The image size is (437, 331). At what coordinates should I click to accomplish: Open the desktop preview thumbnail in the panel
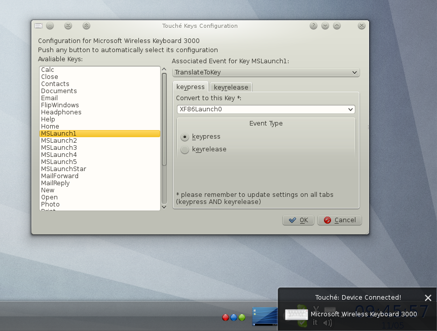[265, 316]
